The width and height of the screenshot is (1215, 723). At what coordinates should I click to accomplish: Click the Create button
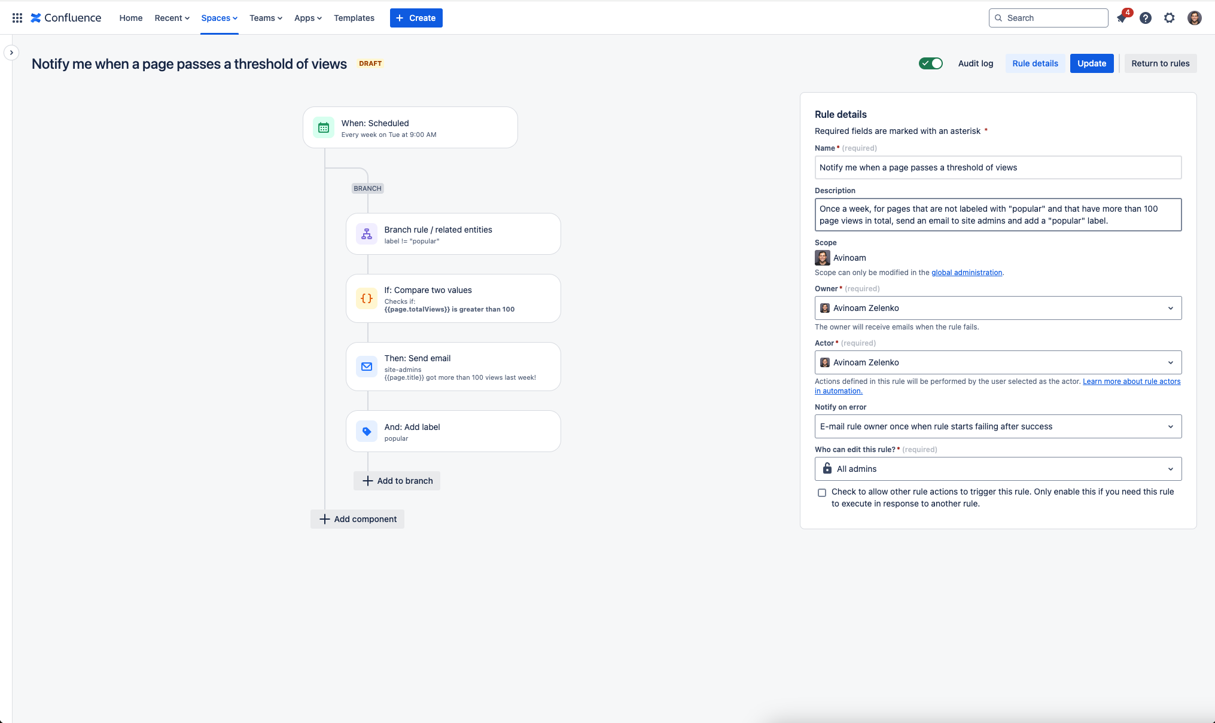coord(416,18)
